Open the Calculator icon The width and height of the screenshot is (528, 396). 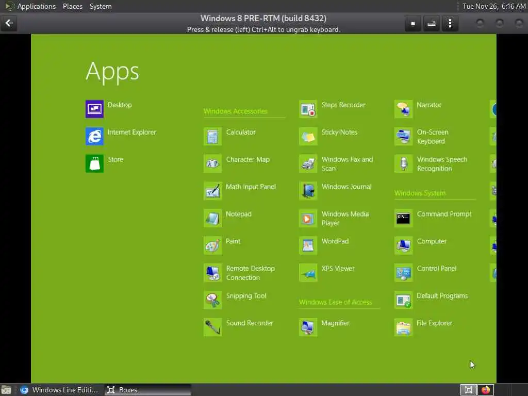point(212,136)
